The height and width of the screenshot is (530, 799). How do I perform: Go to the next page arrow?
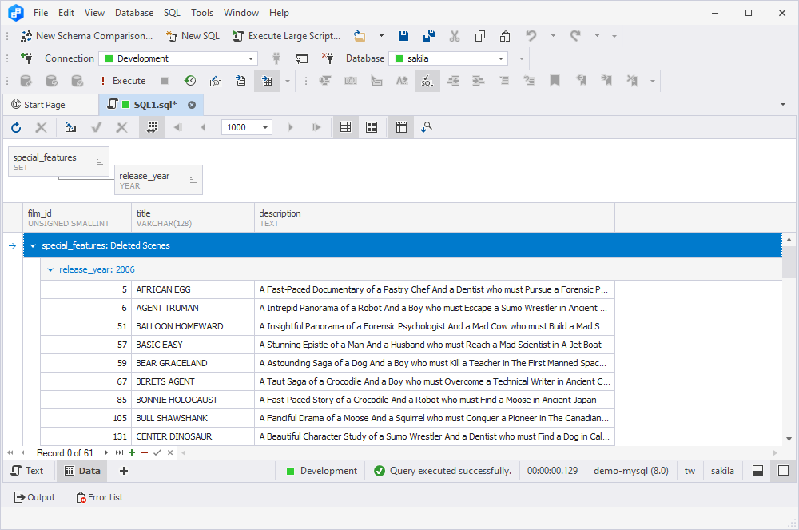[x=291, y=127]
